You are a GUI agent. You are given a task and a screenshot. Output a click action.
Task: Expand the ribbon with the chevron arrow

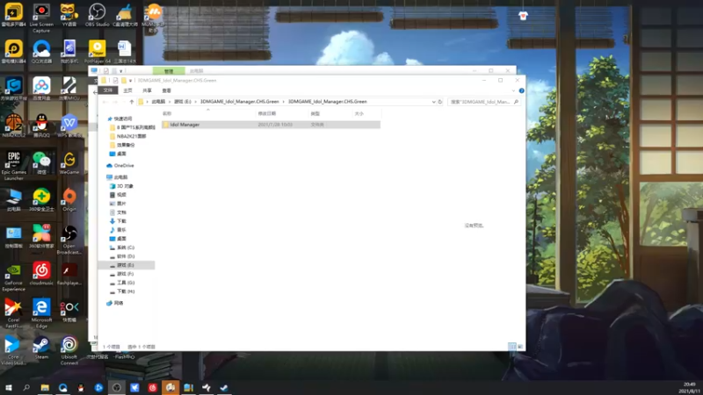click(513, 90)
